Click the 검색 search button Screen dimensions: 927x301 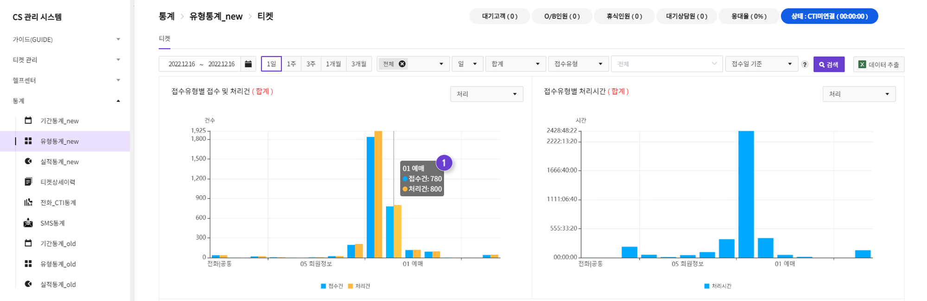pyautogui.click(x=829, y=64)
